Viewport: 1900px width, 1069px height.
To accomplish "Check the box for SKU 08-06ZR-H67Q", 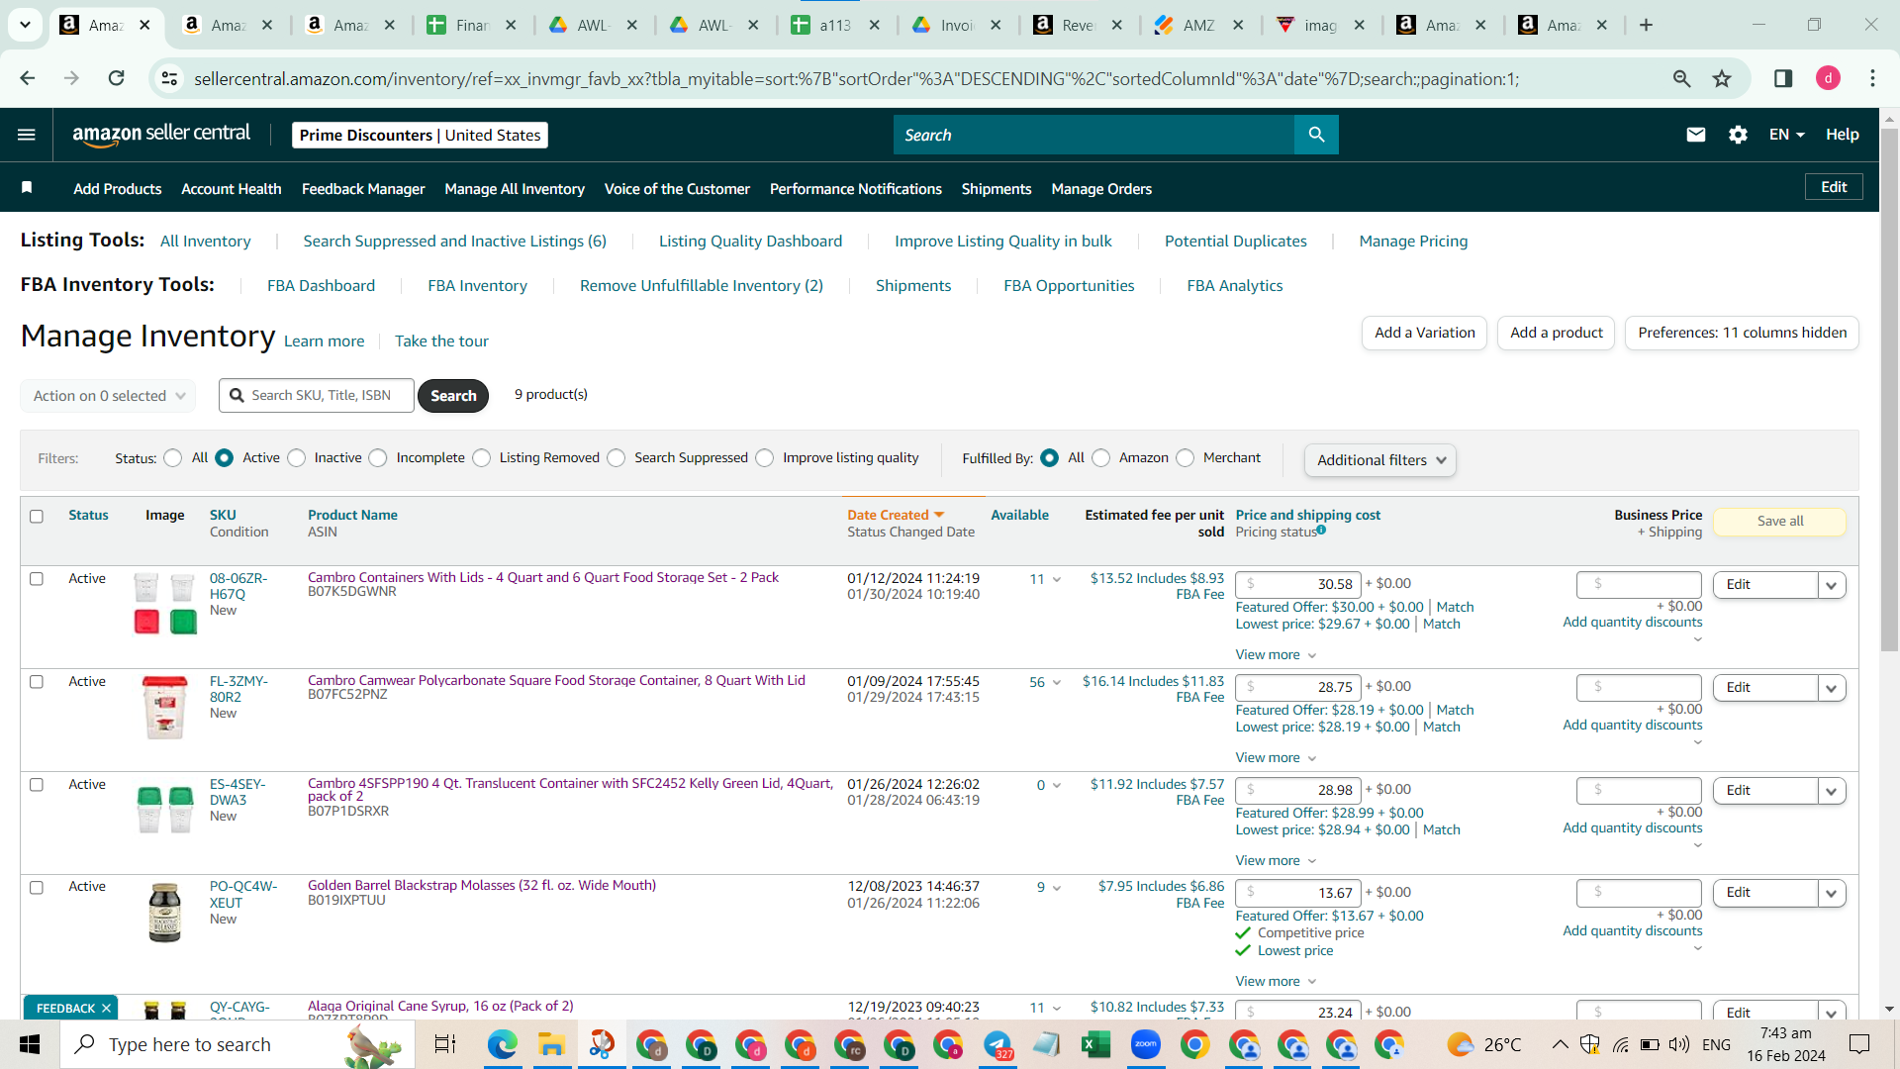I will click(37, 579).
